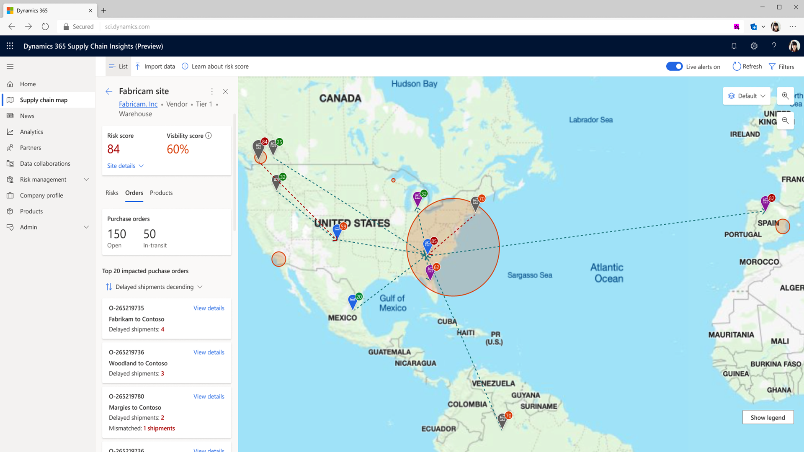Switch to the Products tab in panel
The width and height of the screenshot is (804, 452).
pos(161,193)
